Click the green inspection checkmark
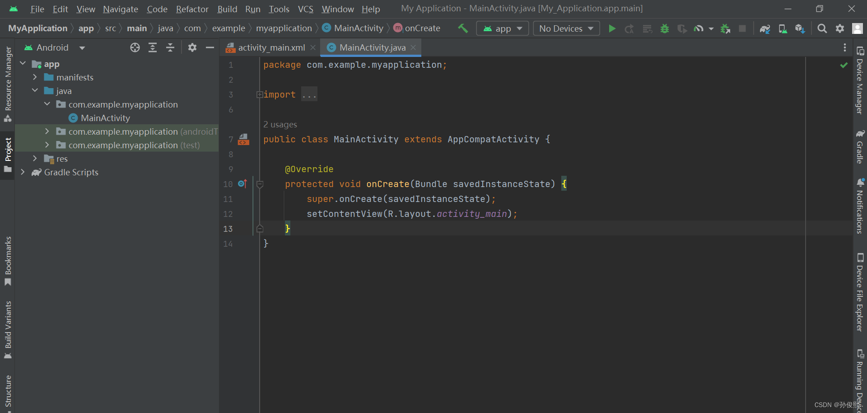The image size is (867, 413). click(844, 65)
